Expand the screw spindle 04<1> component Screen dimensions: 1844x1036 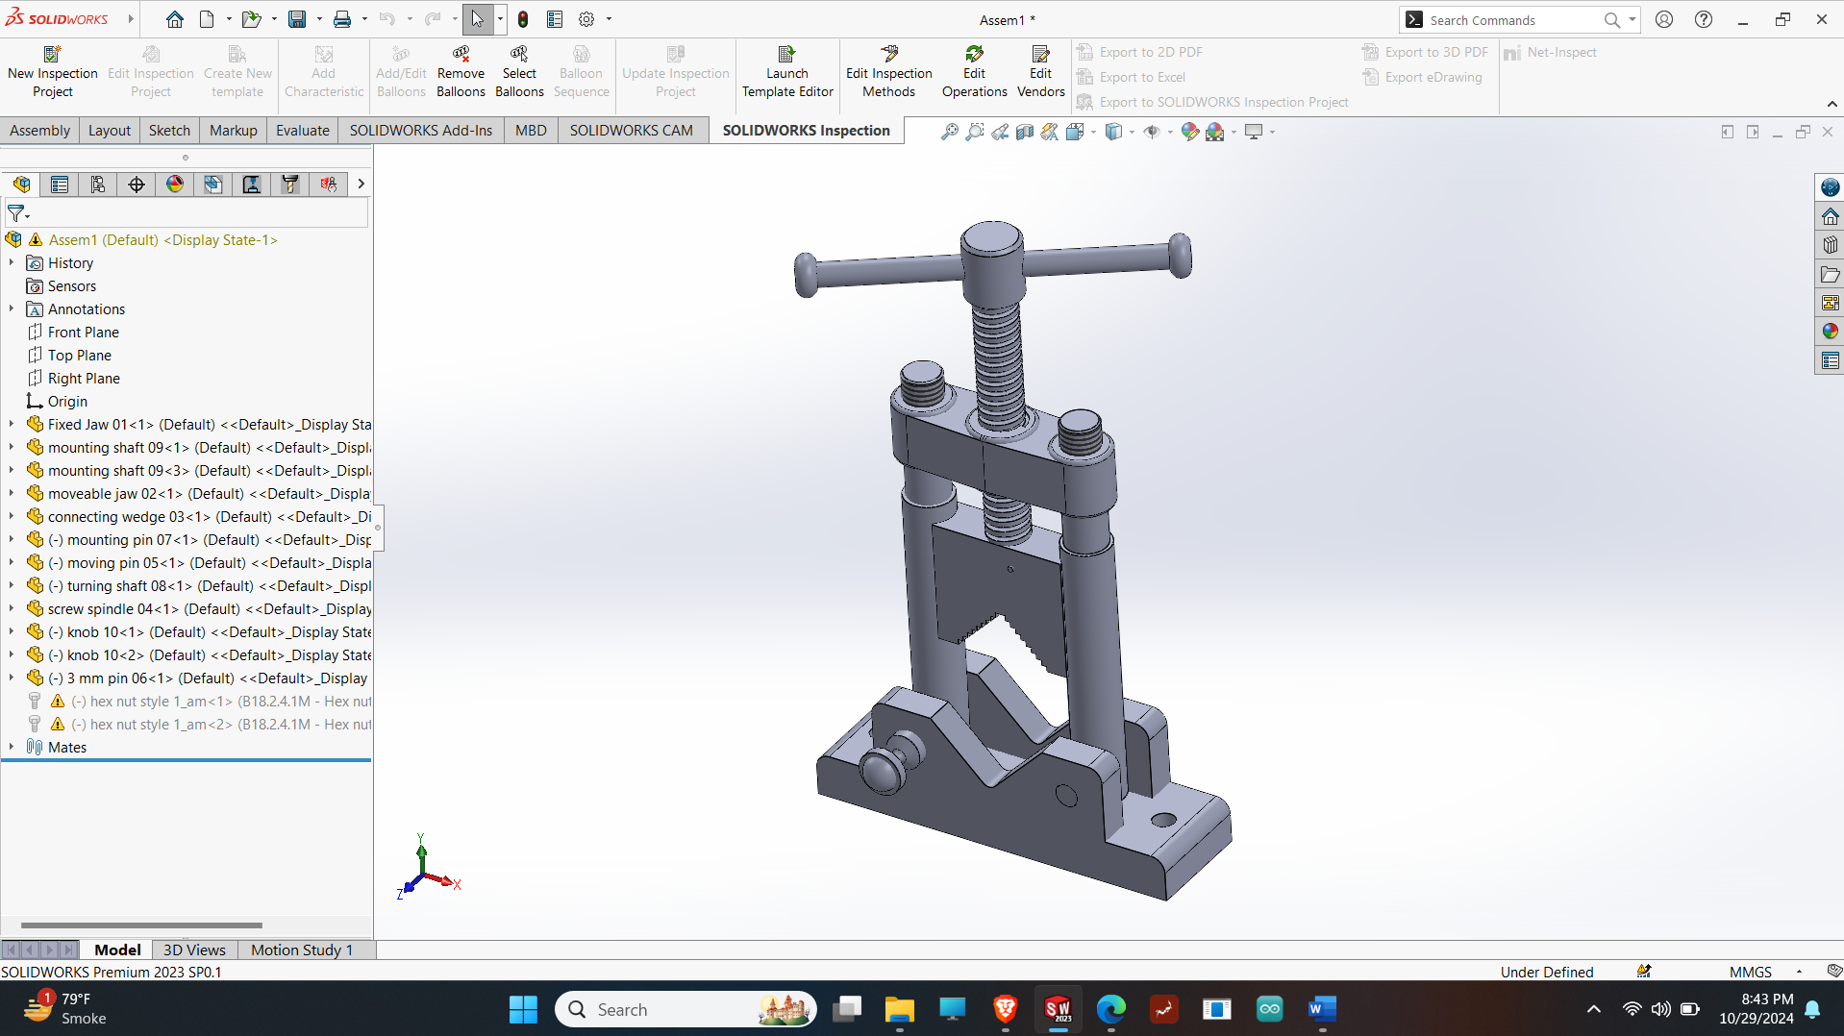point(12,608)
